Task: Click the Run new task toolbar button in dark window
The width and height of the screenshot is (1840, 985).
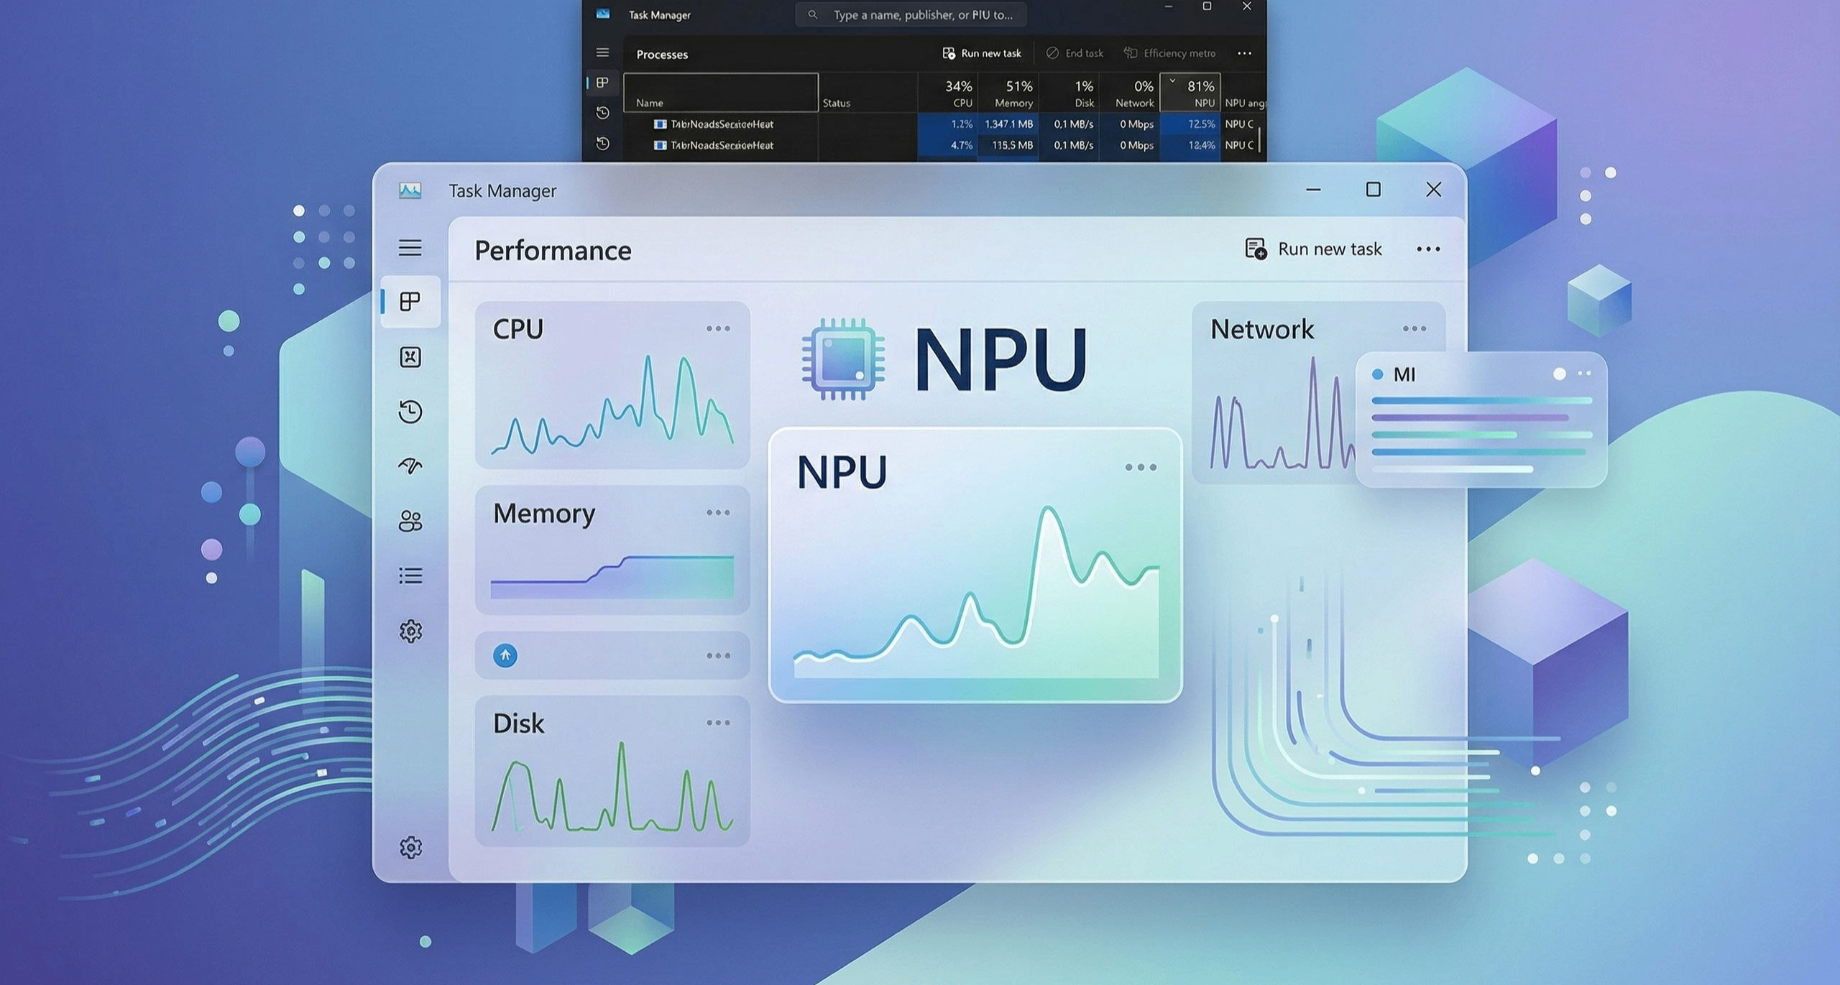Action: (x=982, y=52)
